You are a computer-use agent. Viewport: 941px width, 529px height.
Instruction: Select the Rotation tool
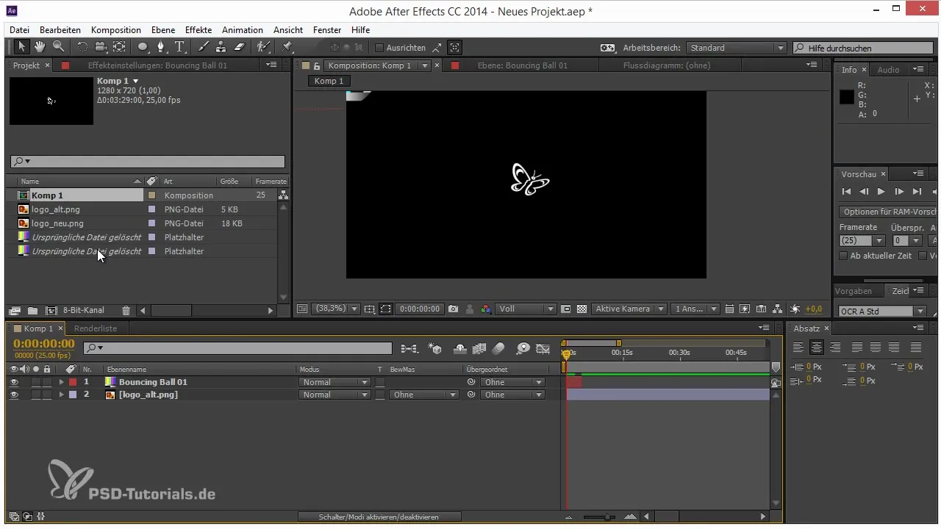point(82,47)
